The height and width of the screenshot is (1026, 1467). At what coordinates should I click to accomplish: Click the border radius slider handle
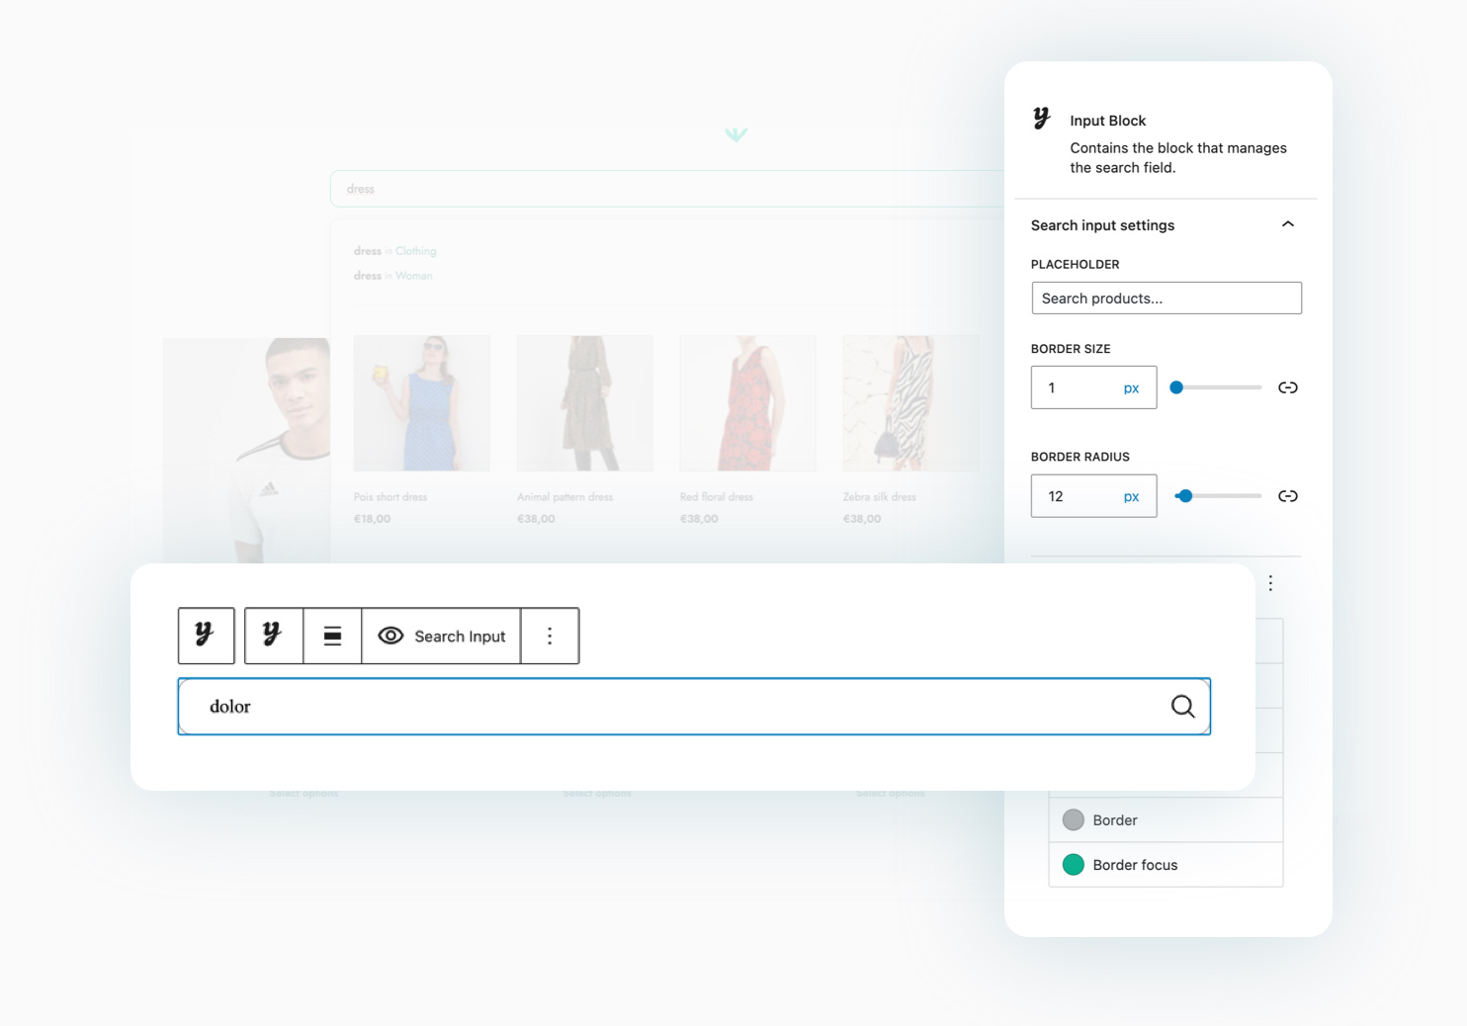pyautogui.click(x=1185, y=496)
